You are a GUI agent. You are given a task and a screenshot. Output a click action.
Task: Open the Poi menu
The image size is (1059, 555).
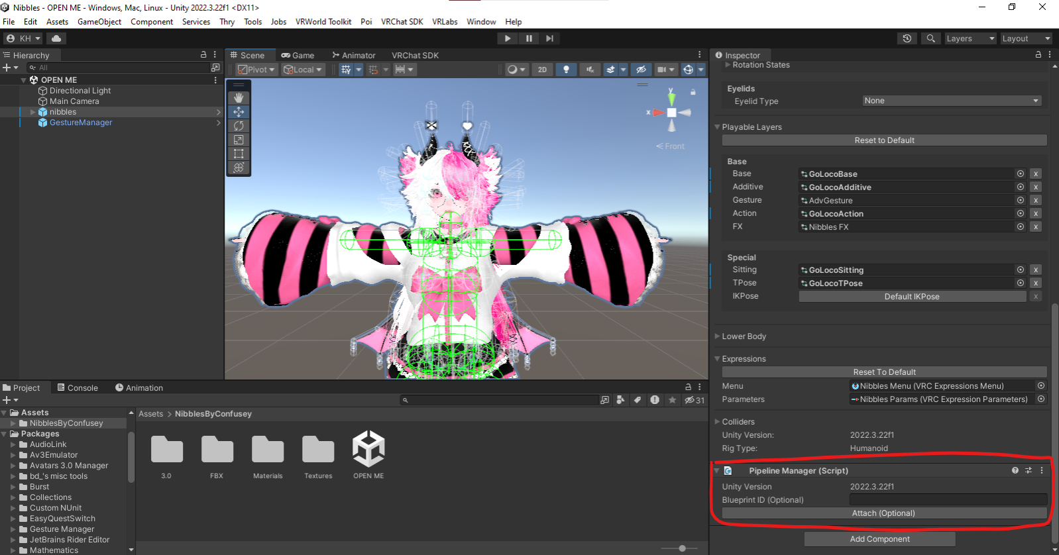point(366,21)
